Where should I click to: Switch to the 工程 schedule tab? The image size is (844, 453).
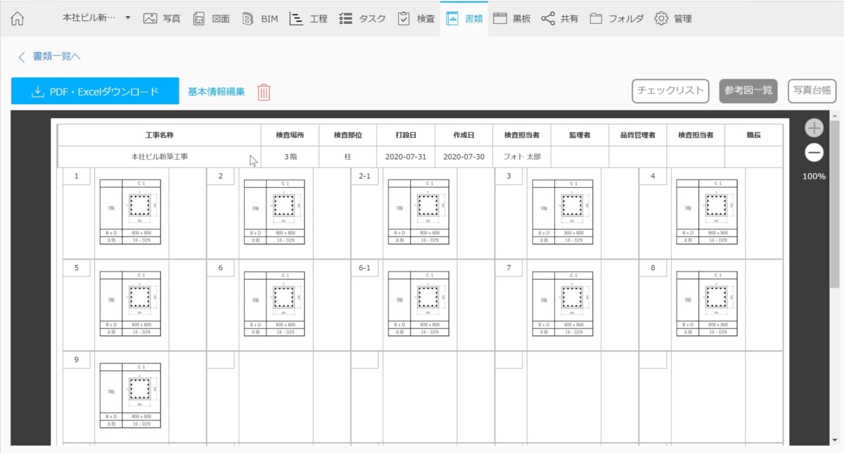pos(309,19)
